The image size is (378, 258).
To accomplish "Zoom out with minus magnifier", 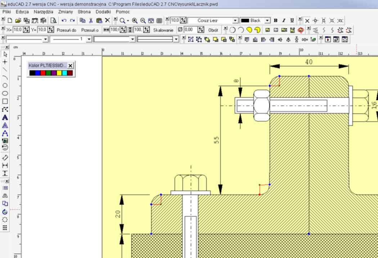I will tap(143, 21).
